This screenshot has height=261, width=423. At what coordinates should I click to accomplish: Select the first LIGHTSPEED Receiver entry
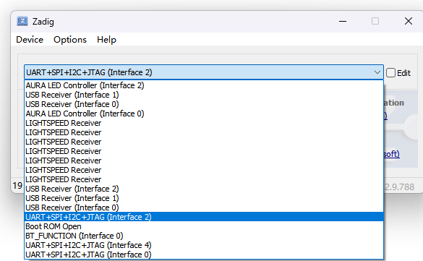coord(204,123)
